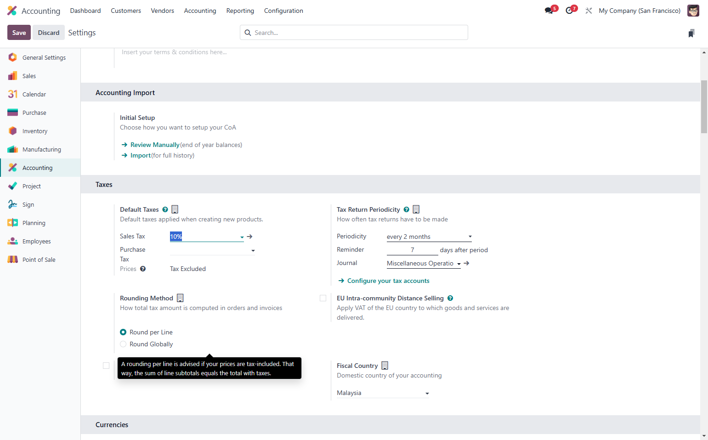The image size is (708, 440).
Task: Open Planning settings in sidebar
Action: 40,223
